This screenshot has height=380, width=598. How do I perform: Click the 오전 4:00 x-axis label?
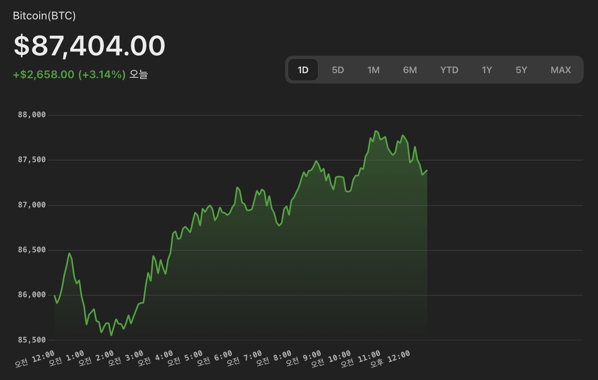pyautogui.click(x=156, y=359)
